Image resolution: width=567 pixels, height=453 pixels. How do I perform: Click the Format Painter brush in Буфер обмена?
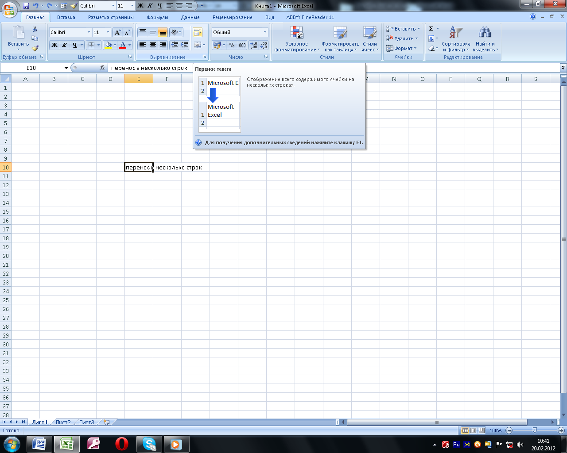pyautogui.click(x=35, y=48)
